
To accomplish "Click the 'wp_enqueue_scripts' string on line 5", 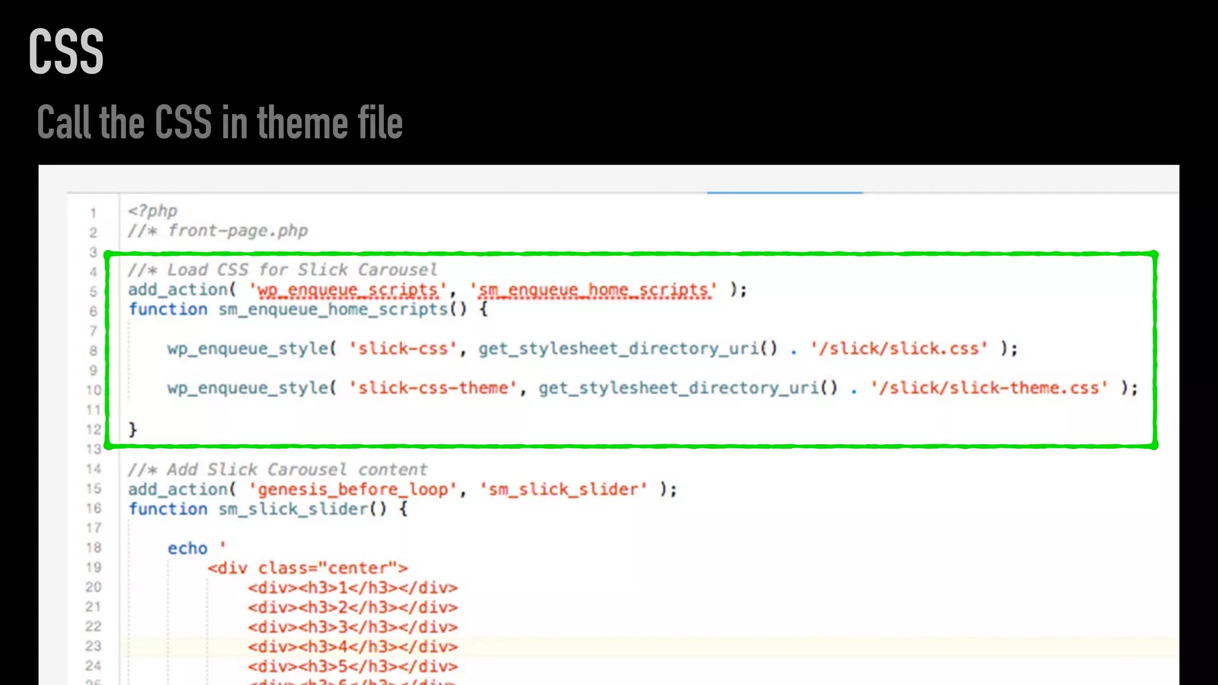I will coord(348,290).
